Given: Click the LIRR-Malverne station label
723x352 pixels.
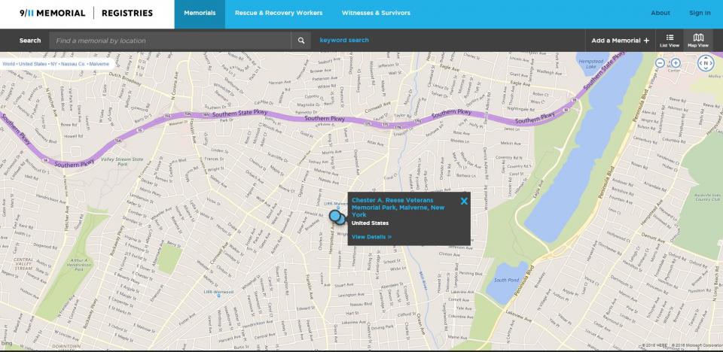Looking at the screenshot, I should point(336,204).
